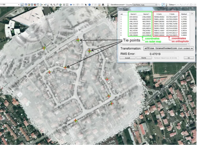Open the Editor toolbar icon
Image resolution: width=198 pixels, height=145 pixels.
pos(22,5)
